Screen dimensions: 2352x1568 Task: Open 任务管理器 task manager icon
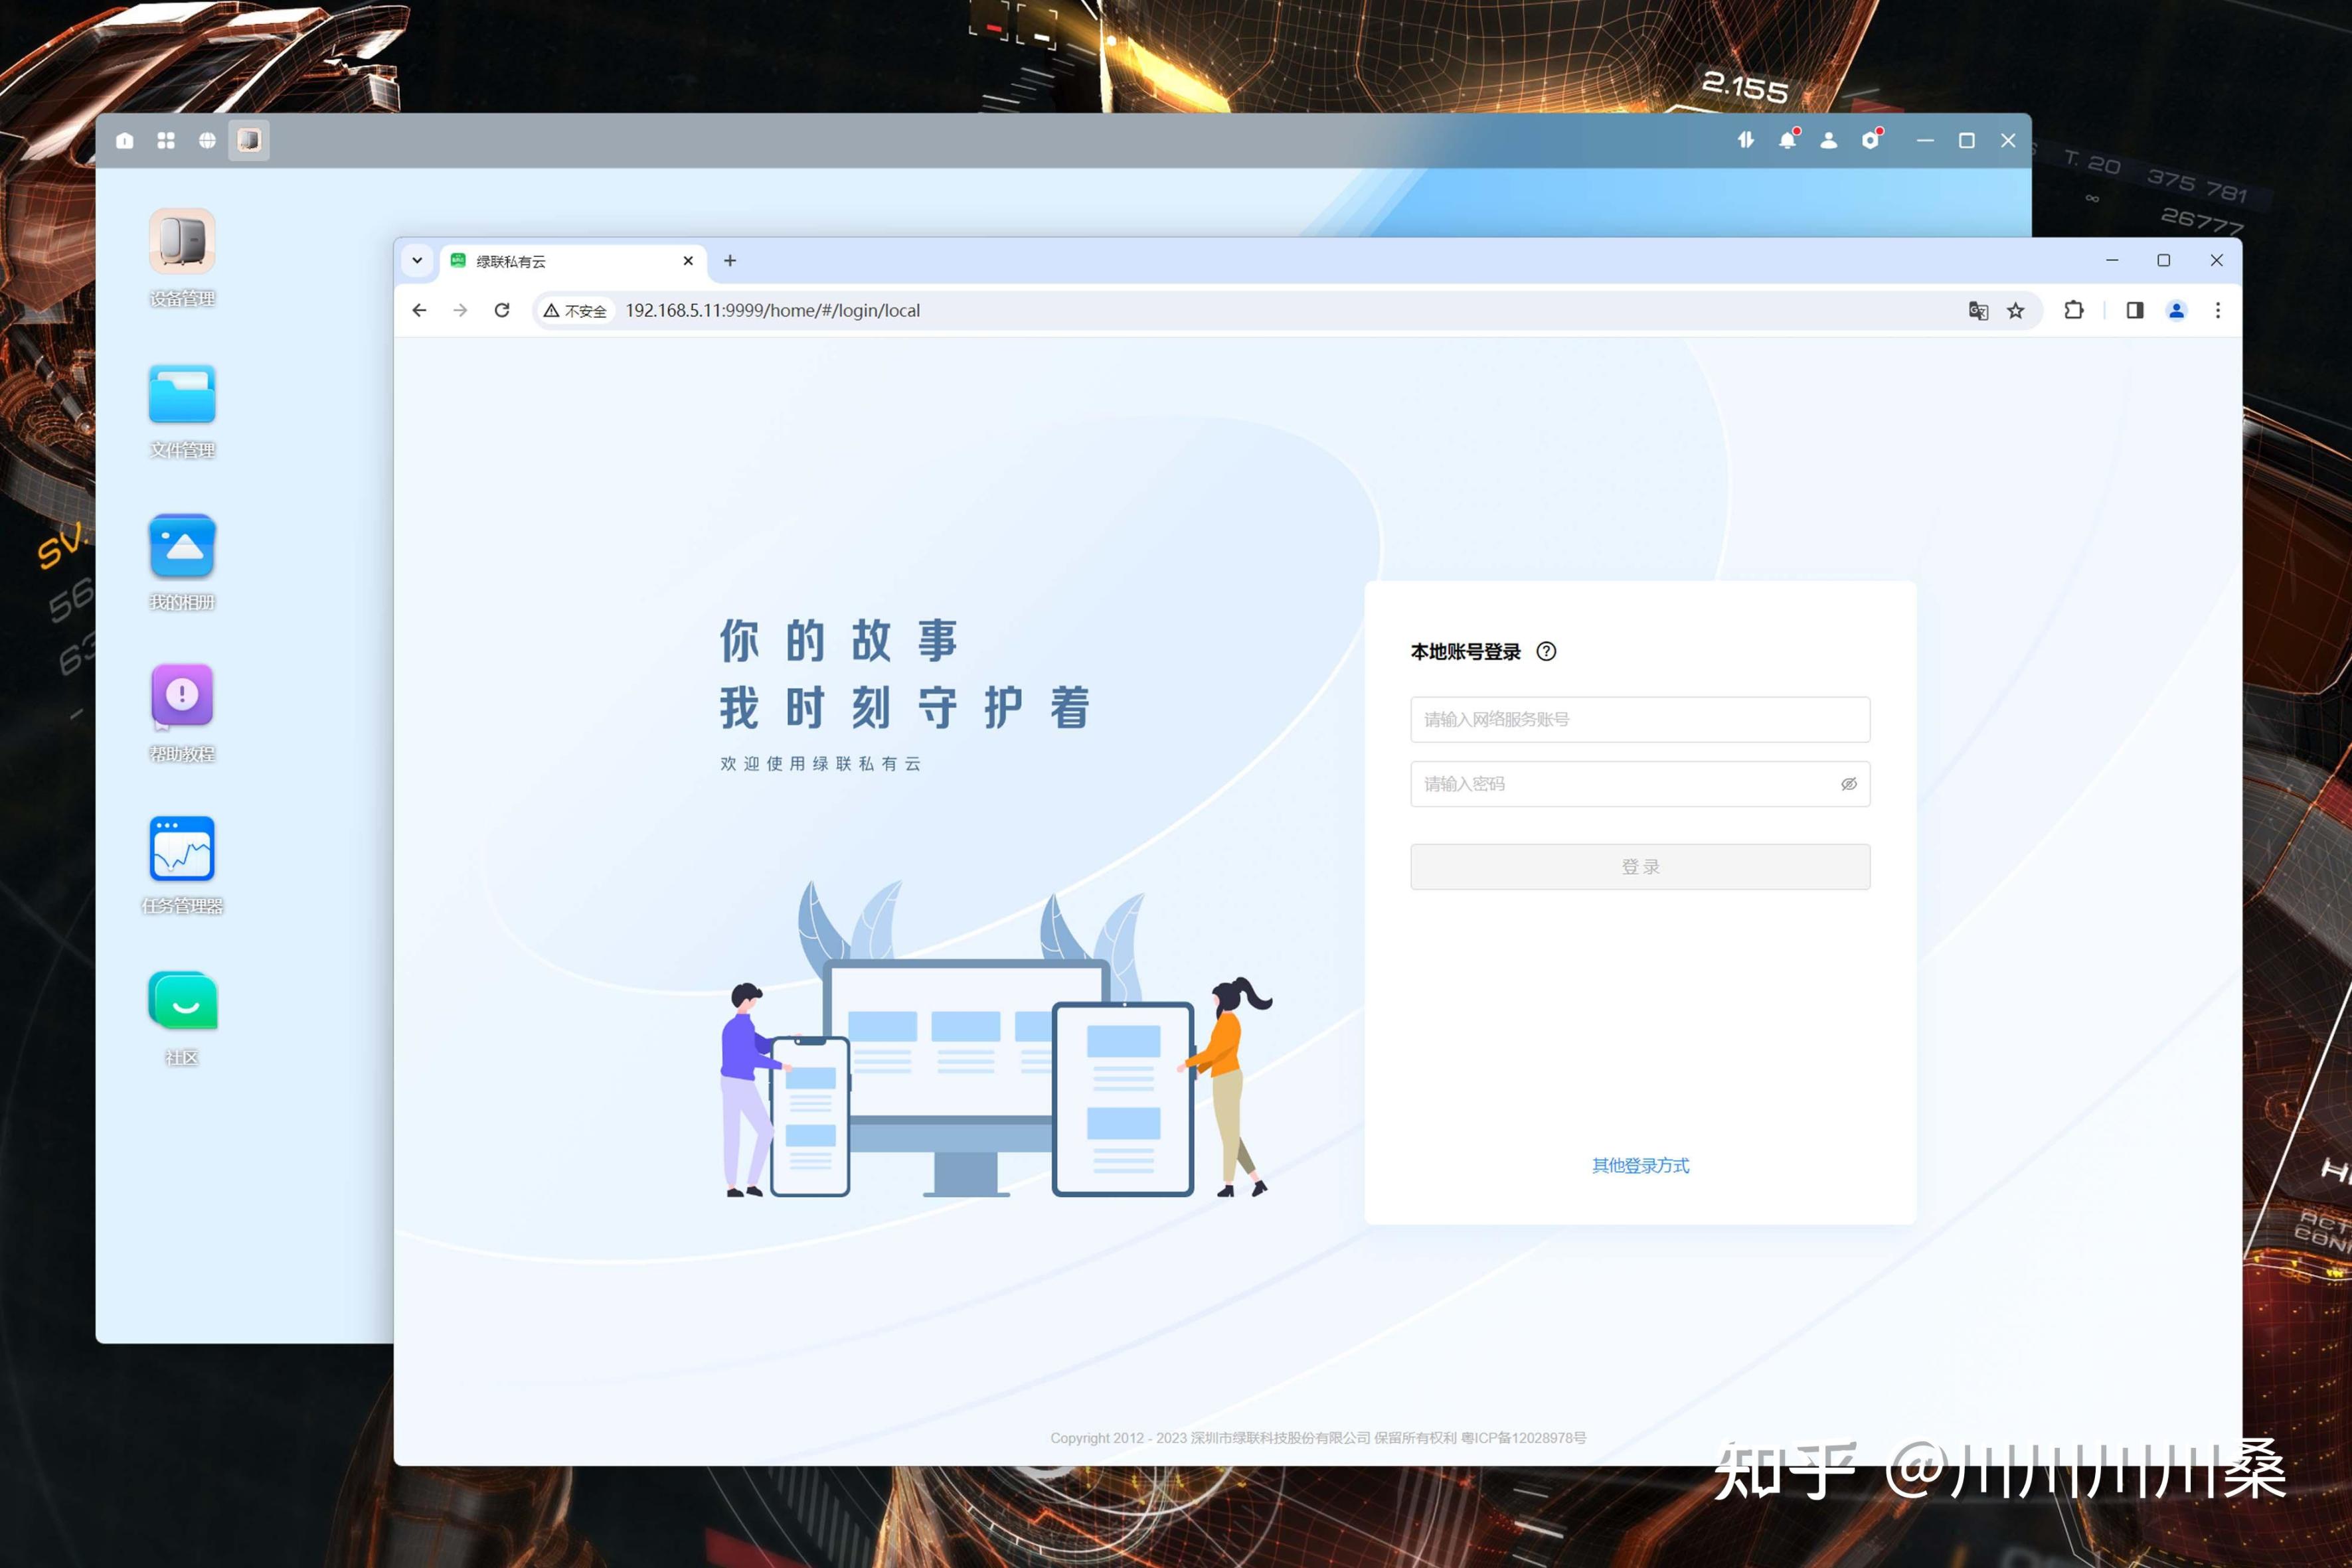[182, 849]
